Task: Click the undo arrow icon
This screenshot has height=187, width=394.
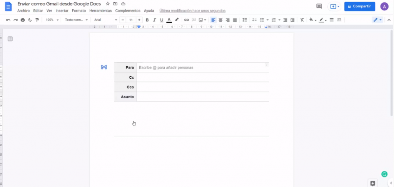Action: (x=8, y=20)
